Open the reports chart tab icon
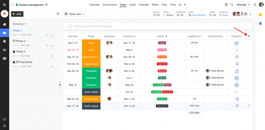Viewport: 265px width, 130px height. click(x=180, y=5)
